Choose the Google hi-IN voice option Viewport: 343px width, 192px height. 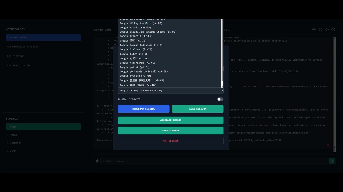[x=169, y=41]
